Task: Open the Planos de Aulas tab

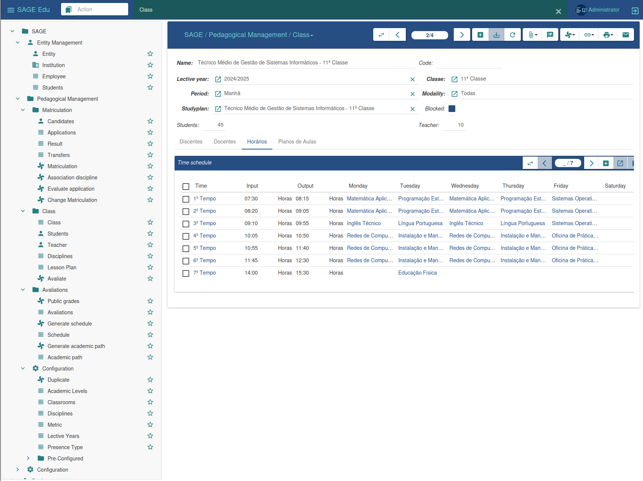Action: point(297,142)
